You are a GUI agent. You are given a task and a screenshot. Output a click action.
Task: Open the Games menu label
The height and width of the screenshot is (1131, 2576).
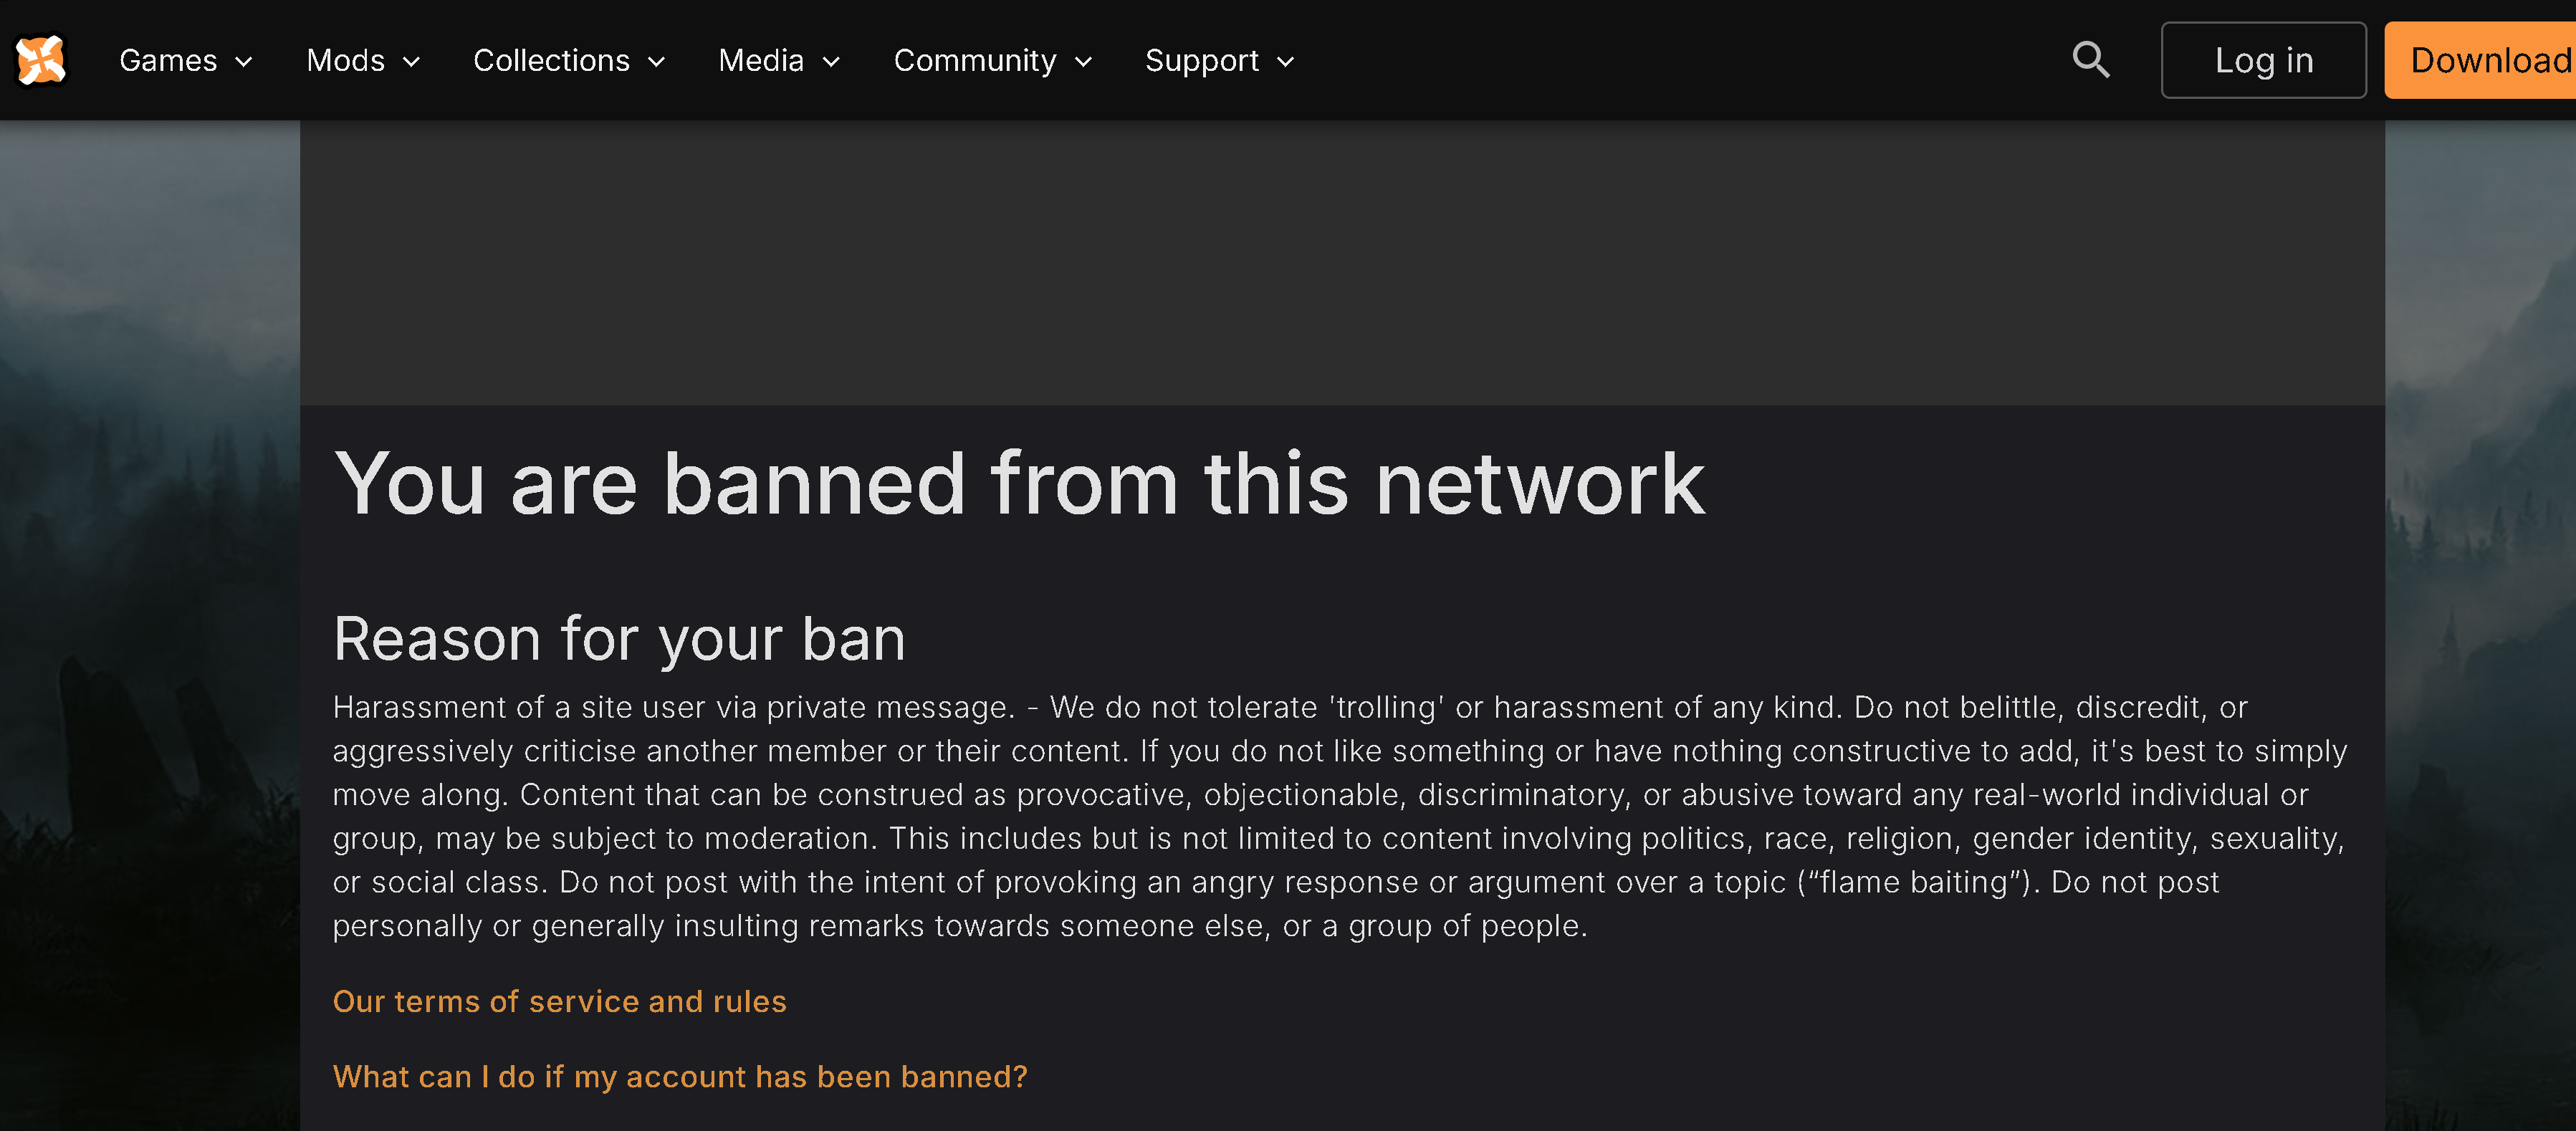(168, 60)
